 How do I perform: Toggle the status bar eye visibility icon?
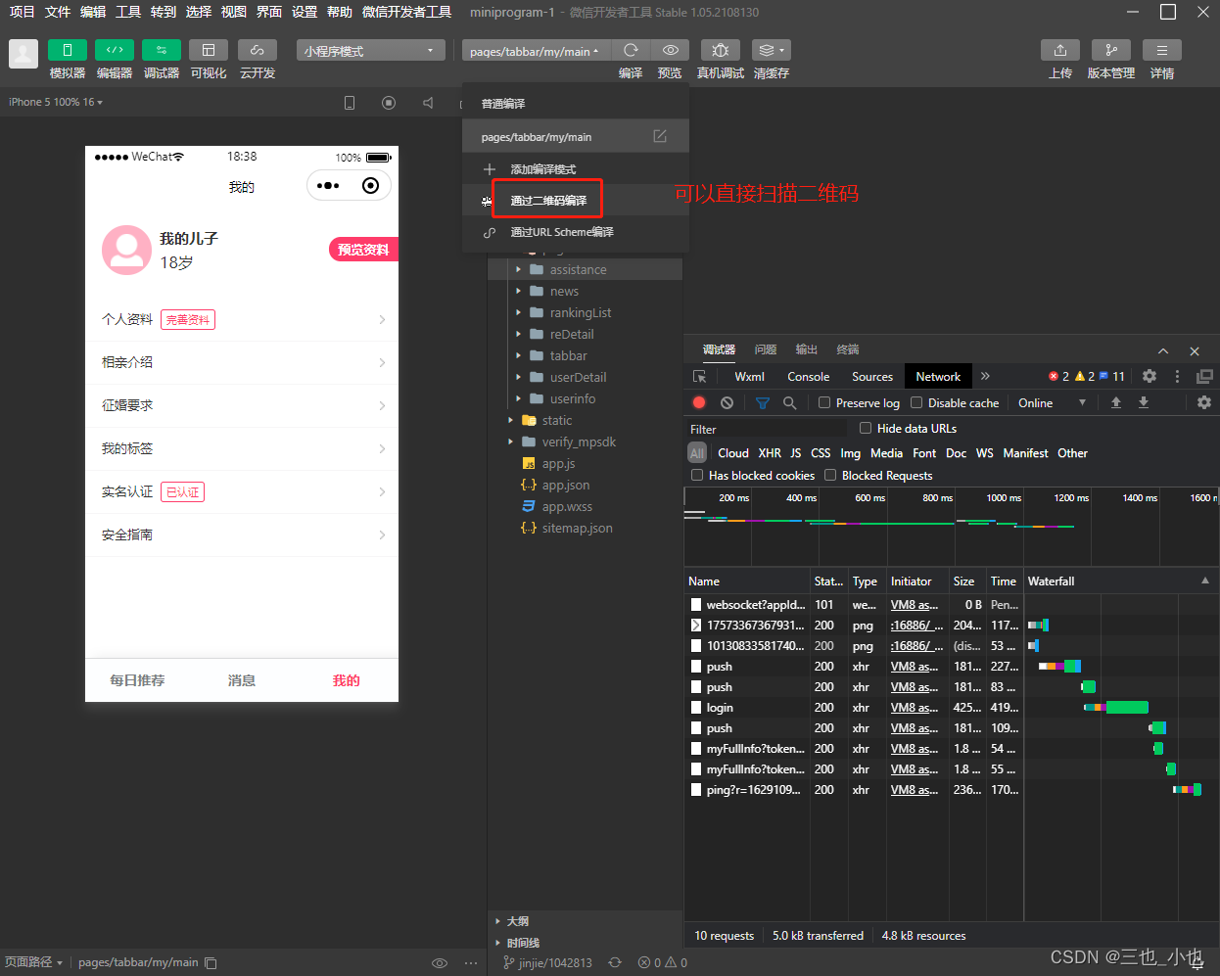click(440, 963)
